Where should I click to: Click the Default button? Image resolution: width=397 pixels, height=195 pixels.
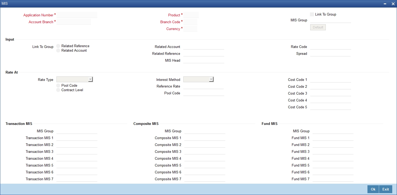(318, 27)
